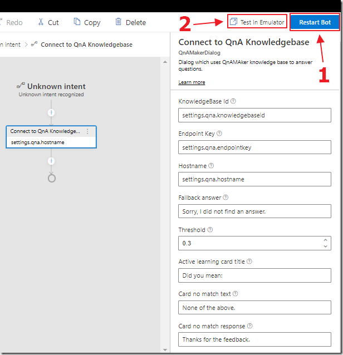343x355 pixels.
Task: Decrease Threshold with the down arrow
Action: (325, 246)
